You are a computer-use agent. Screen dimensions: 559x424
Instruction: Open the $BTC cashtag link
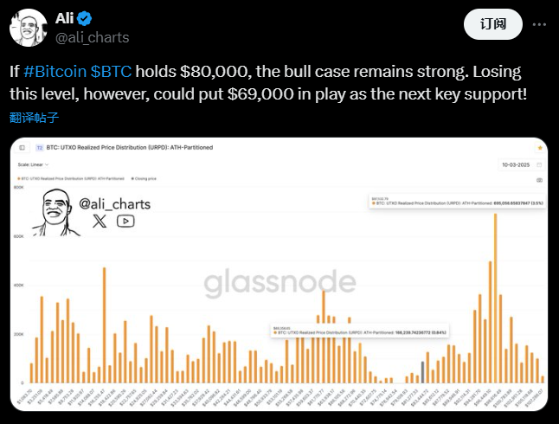[111, 72]
